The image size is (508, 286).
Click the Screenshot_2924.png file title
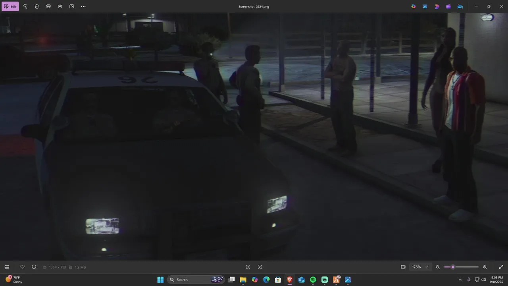(254, 6)
